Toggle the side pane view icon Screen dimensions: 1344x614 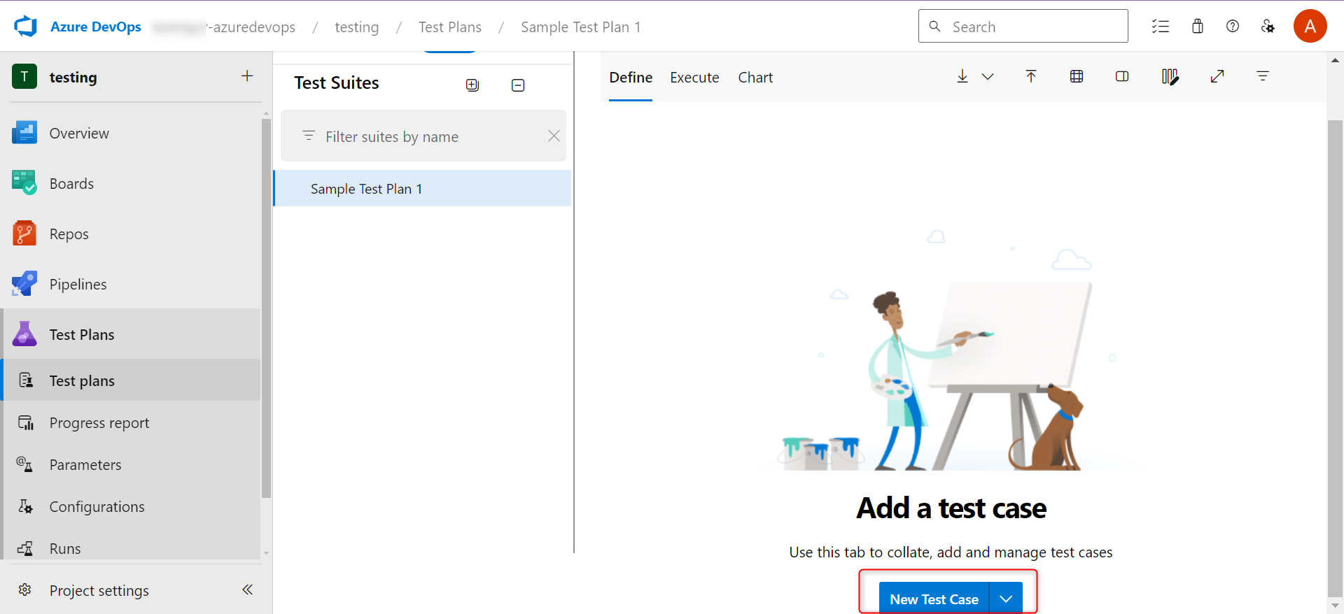coord(1122,77)
